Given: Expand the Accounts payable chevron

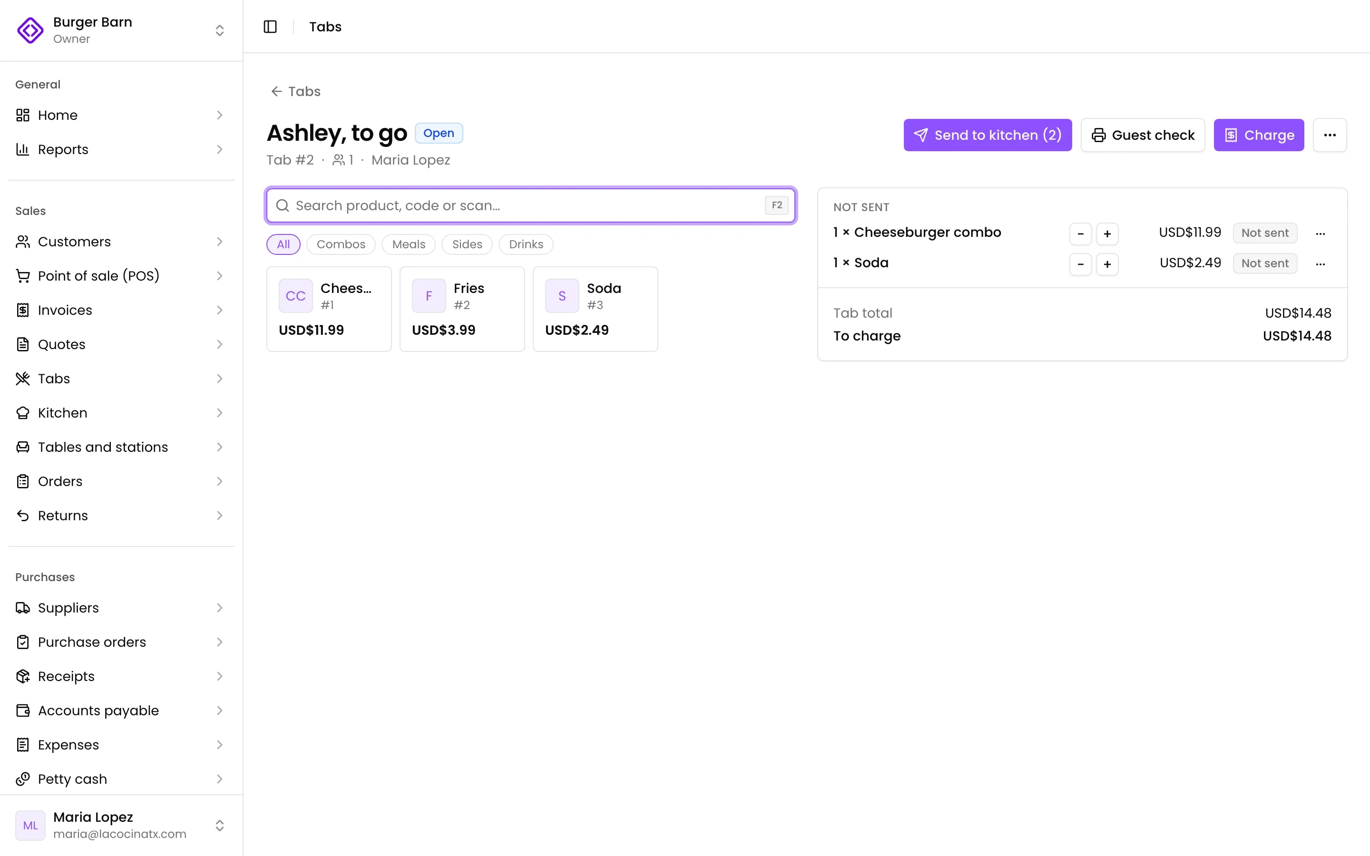Looking at the screenshot, I should click(x=220, y=710).
